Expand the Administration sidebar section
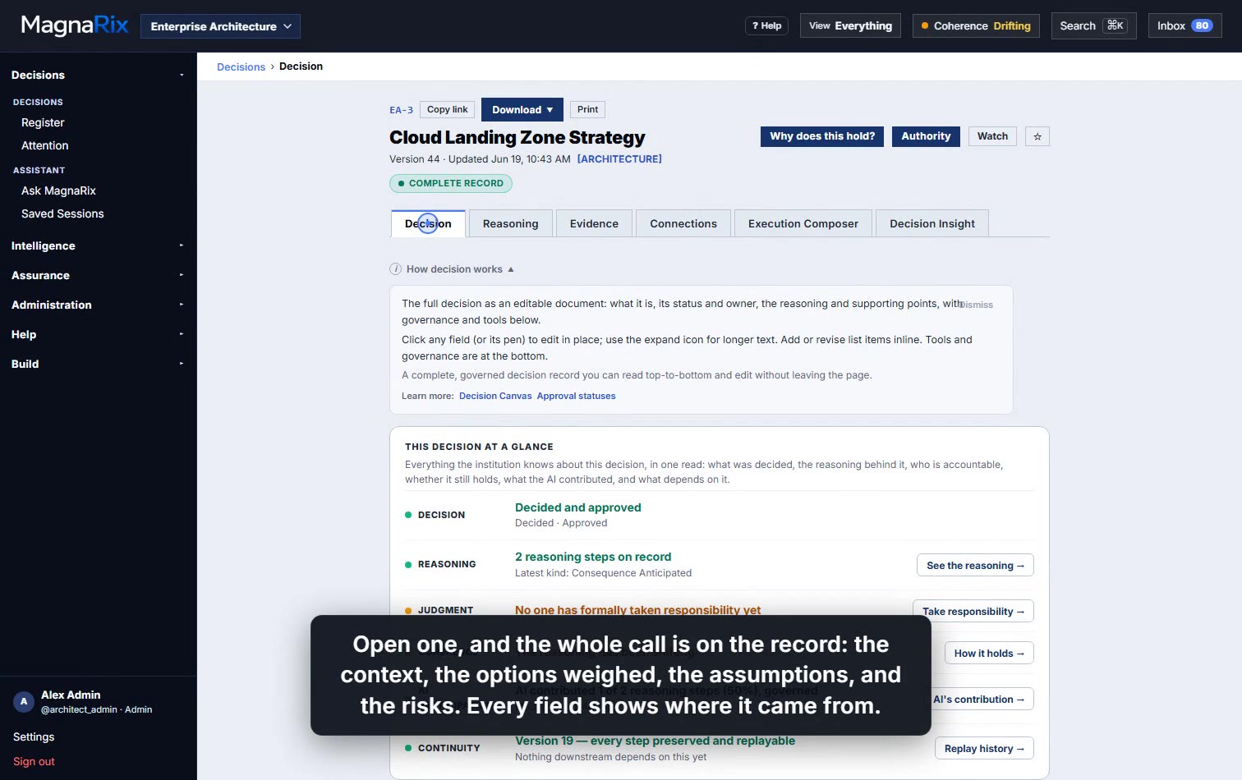The width and height of the screenshot is (1242, 780). [x=98, y=305]
